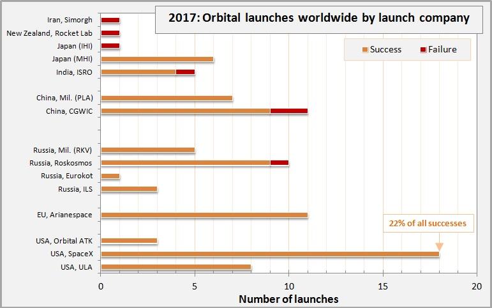
Task: Click the '22% of all successes' callout
Action: (x=428, y=223)
